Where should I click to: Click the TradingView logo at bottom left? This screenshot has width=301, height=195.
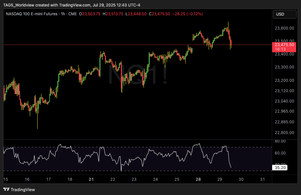pyautogui.click(x=19, y=189)
